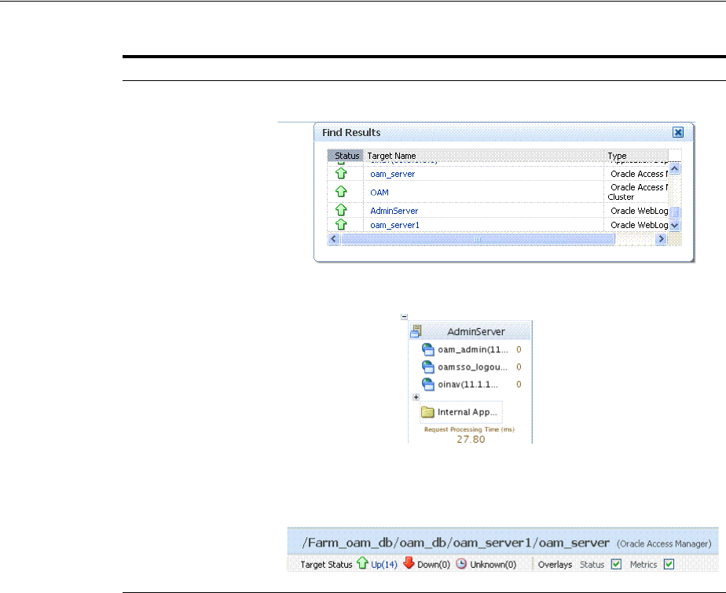Image resolution: width=726 pixels, height=593 pixels.
Task: Click the up status arrow for oam_server
Action: click(341, 173)
